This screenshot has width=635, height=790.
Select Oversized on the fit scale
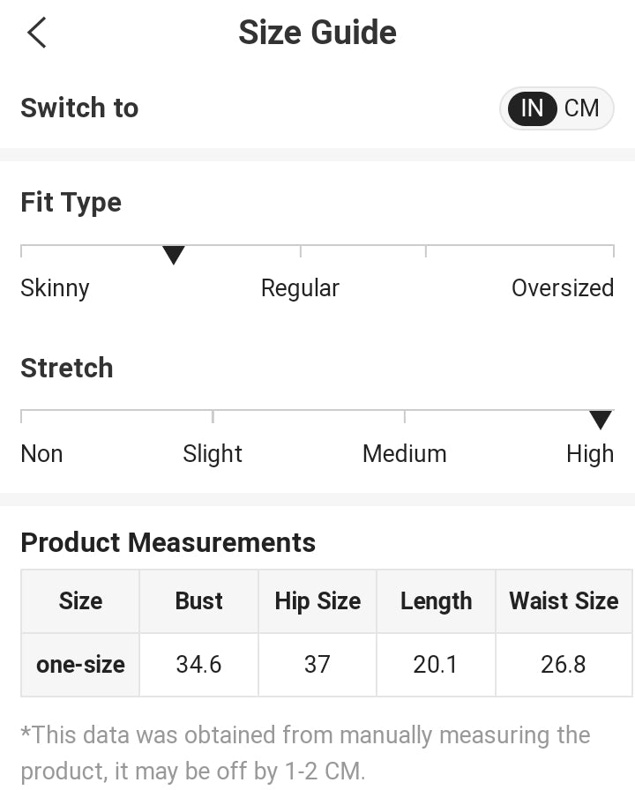point(562,288)
